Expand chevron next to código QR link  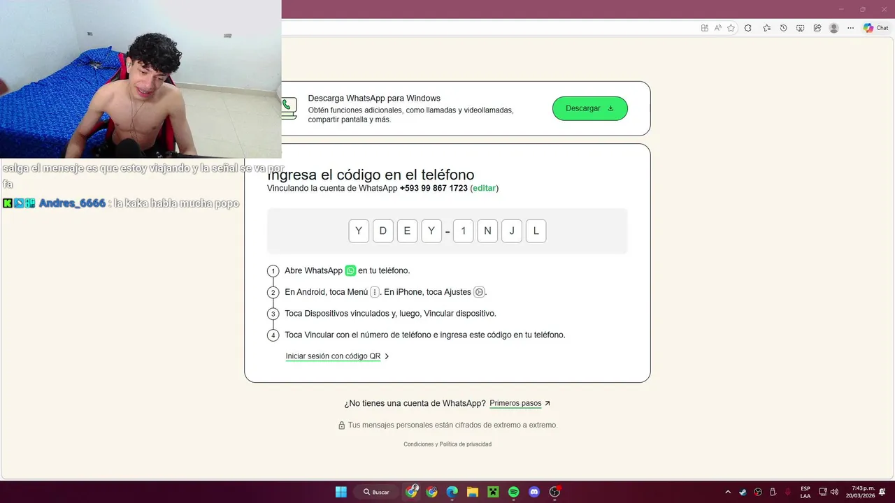coord(387,356)
